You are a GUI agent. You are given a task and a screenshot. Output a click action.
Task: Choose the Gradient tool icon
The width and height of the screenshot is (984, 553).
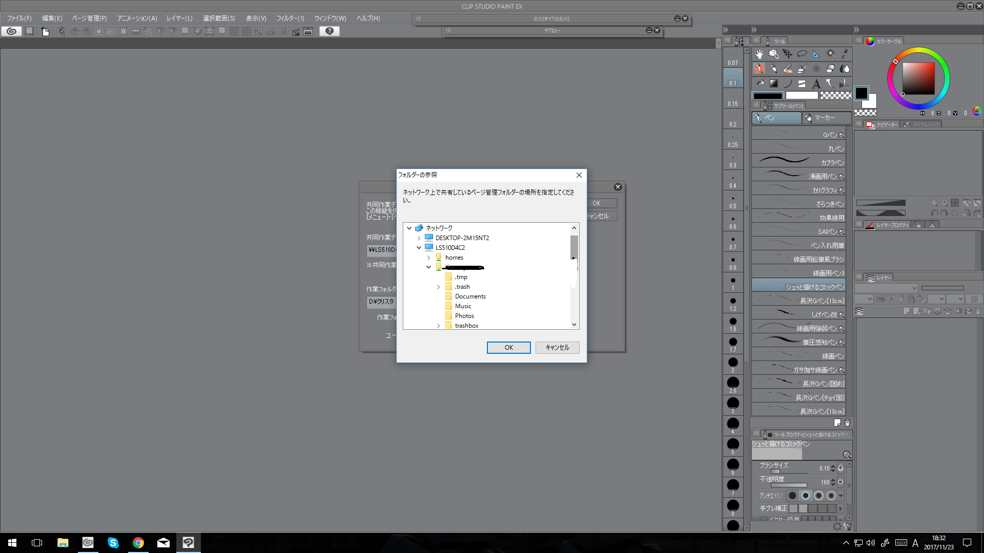[x=773, y=83]
